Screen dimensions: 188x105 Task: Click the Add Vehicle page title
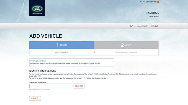click(x=46, y=36)
